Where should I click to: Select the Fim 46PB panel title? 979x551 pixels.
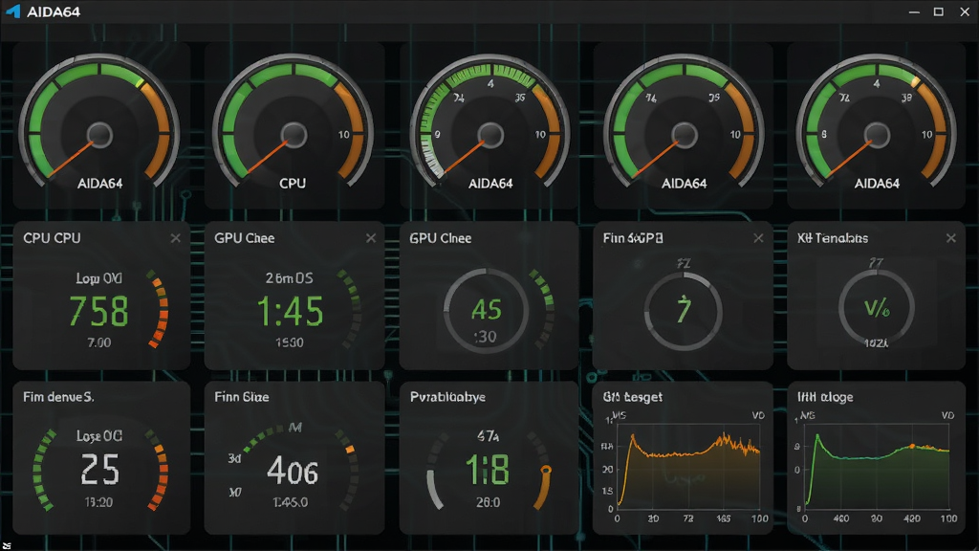(633, 238)
